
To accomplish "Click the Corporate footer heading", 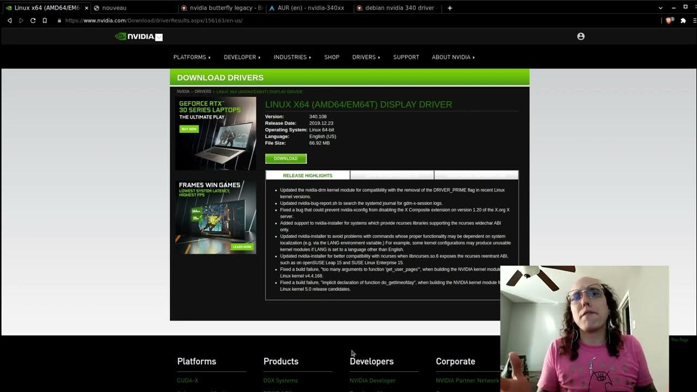I will (x=455, y=362).
